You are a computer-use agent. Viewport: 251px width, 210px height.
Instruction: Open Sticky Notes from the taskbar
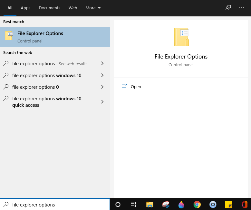tap(229, 205)
